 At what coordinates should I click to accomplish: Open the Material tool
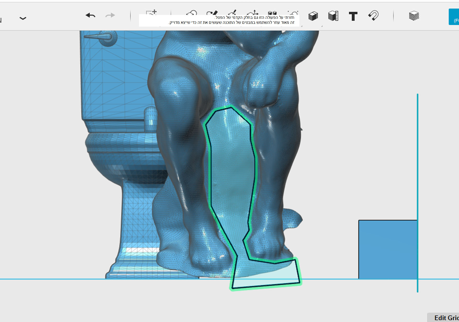(x=414, y=16)
